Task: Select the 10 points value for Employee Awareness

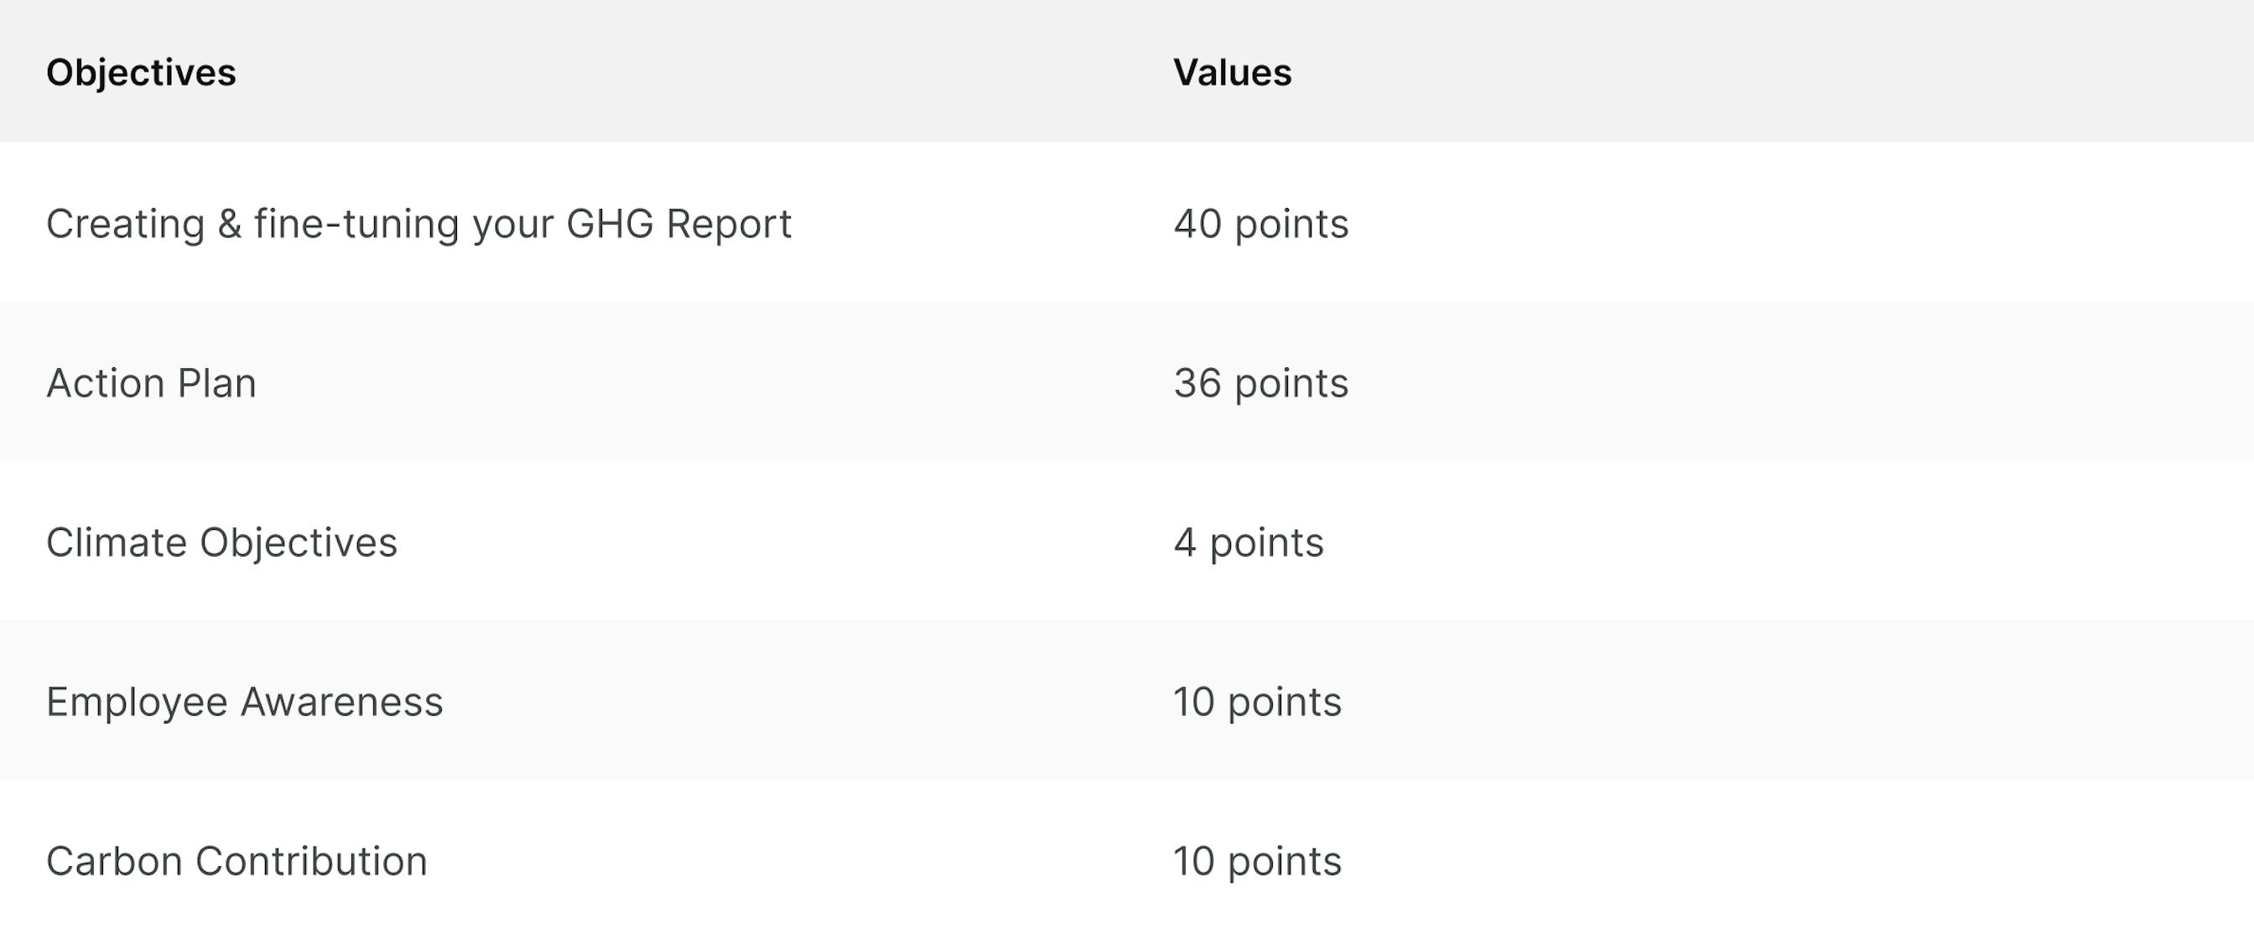Action: [x=1257, y=703]
